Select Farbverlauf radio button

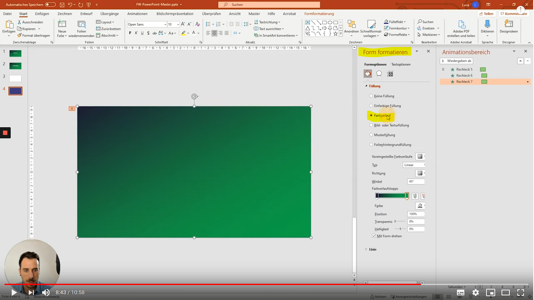click(371, 115)
